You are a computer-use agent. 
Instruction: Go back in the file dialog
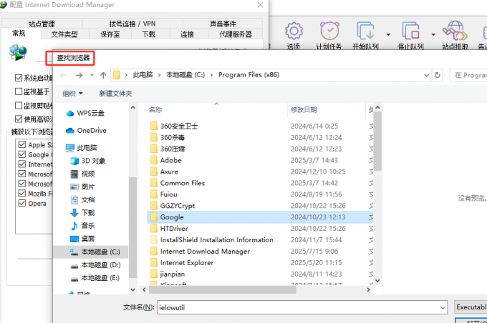(x=63, y=75)
